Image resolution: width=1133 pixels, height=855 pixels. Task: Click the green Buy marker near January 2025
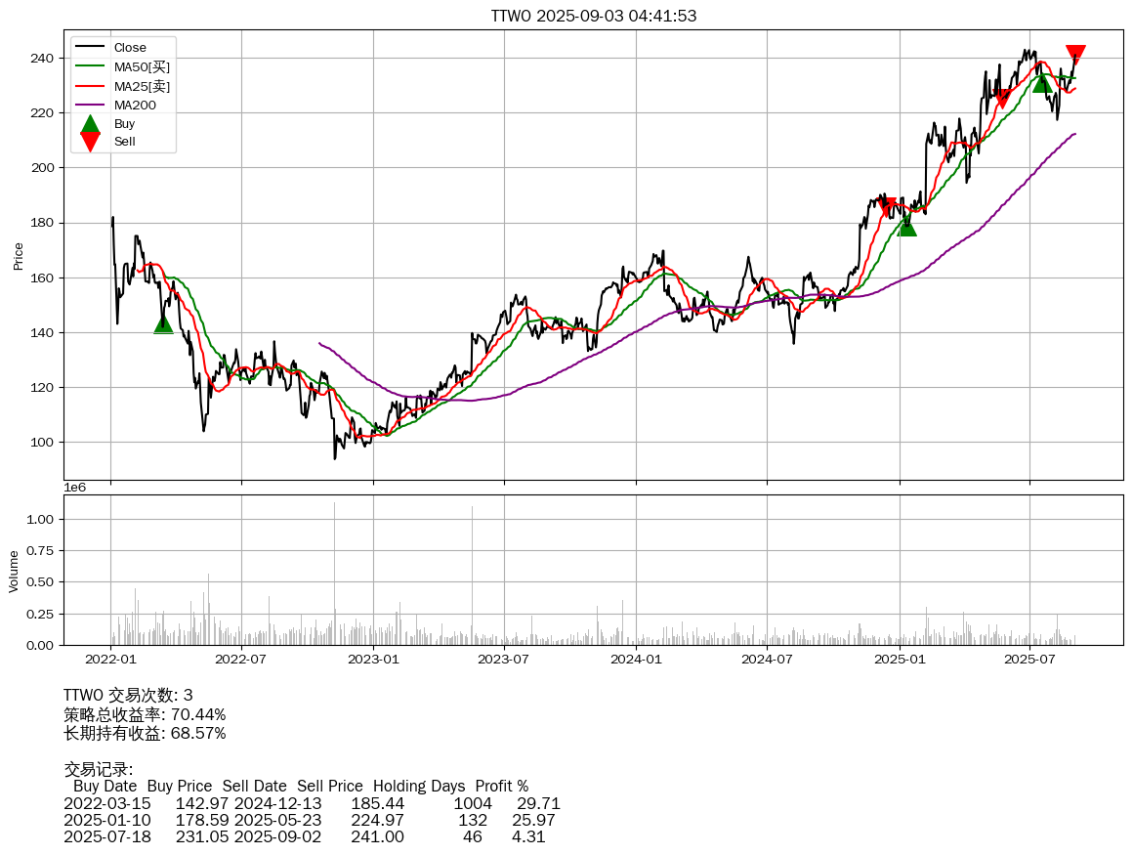[906, 226]
